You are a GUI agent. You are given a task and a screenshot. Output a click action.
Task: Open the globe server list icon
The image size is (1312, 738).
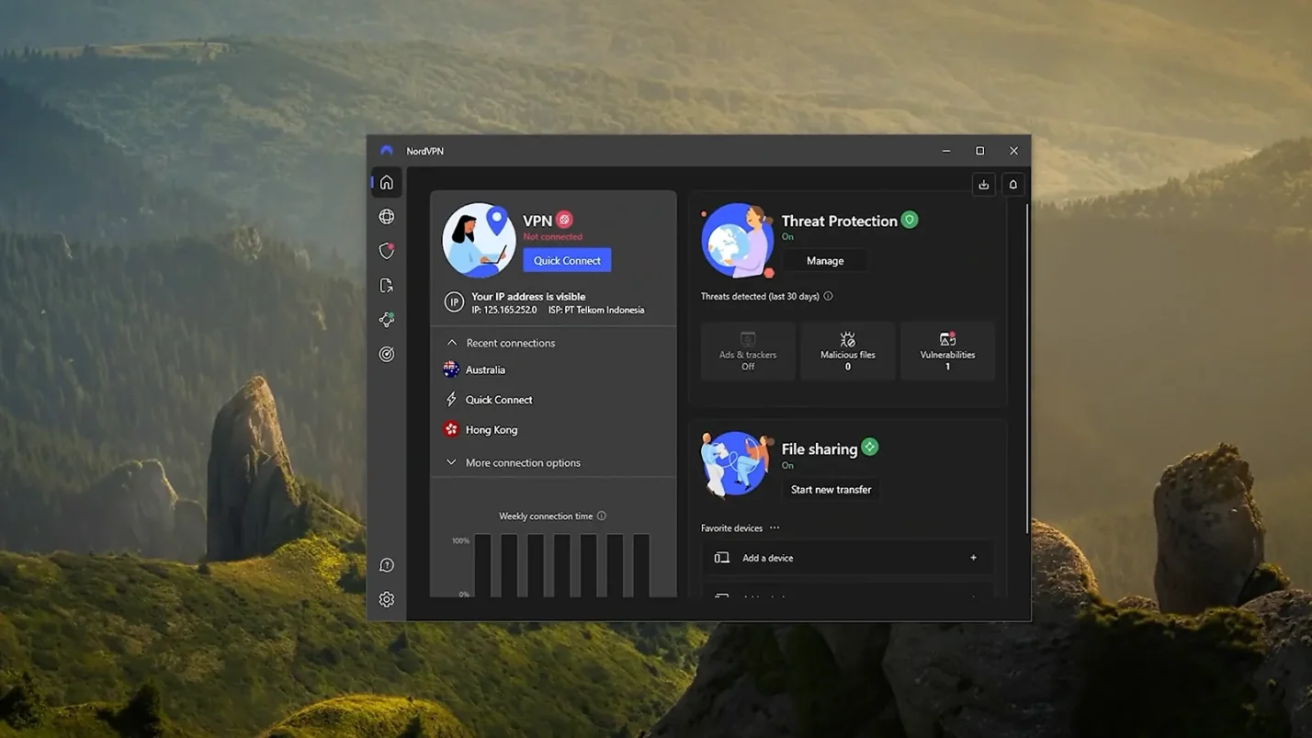pyautogui.click(x=387, y=217)
